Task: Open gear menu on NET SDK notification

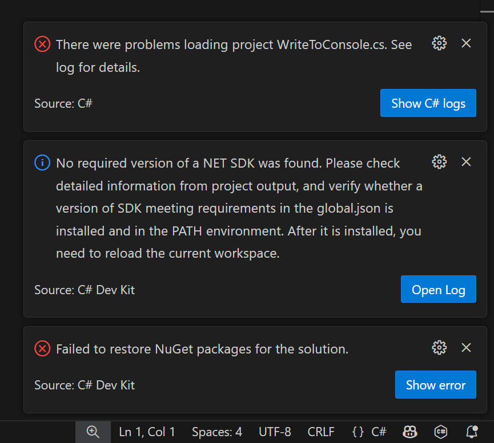Action: [x=439, y=162]
